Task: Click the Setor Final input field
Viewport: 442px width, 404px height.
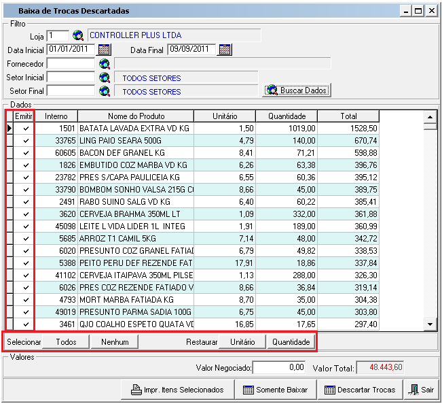Action: [71, 90]
